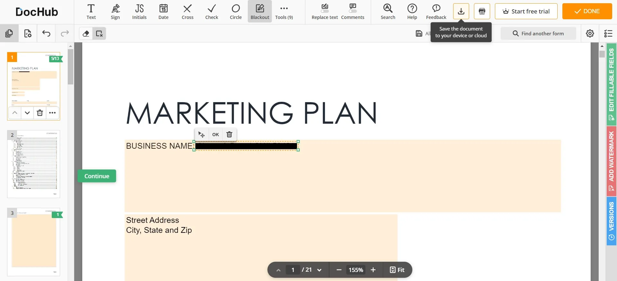Select the Check mark tool
This screenshot has height=281, width=617.
pyautogui.click(x=211, y=12)
